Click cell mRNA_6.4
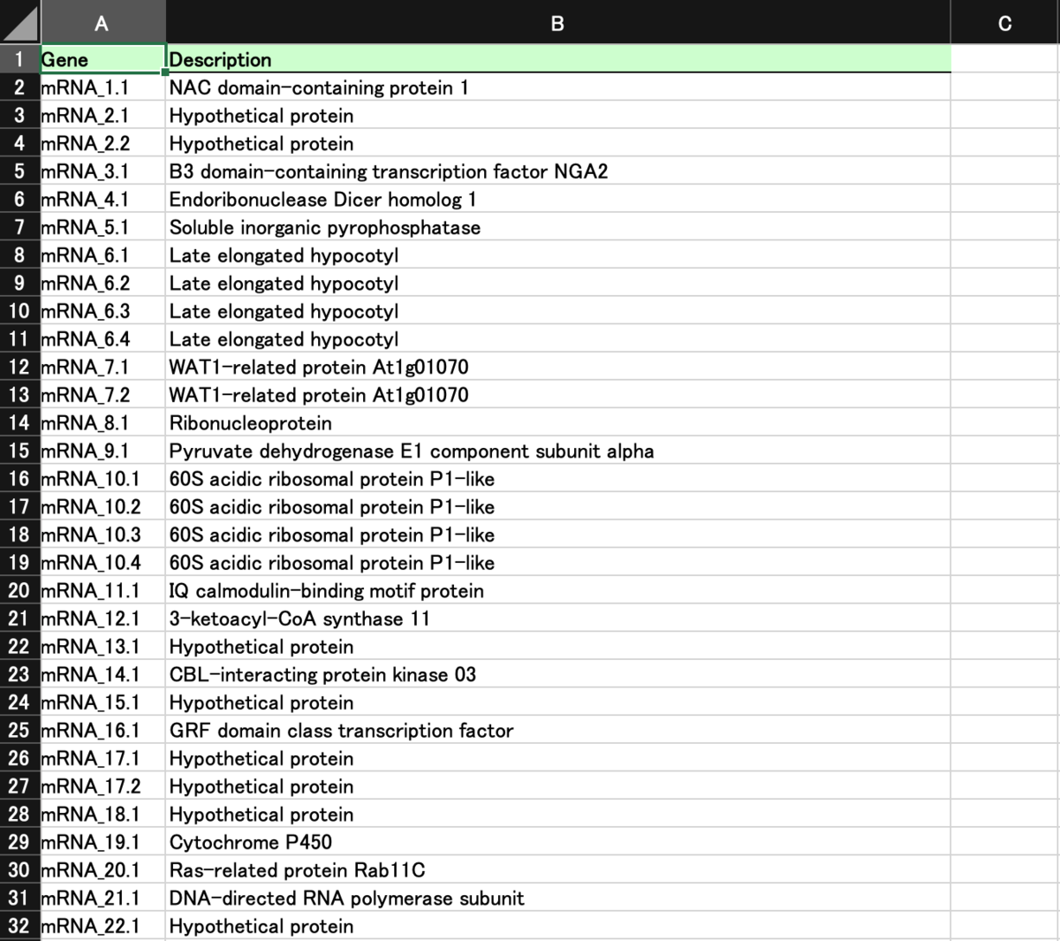The image size is (1060, 941). click(102, 339)
